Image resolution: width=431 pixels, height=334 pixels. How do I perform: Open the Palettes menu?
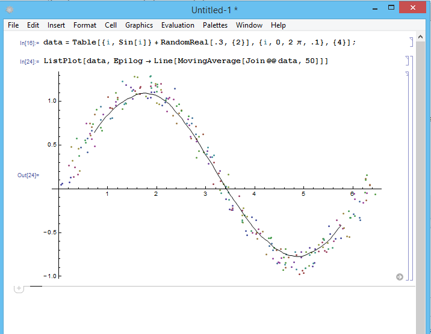click(215, 25)
